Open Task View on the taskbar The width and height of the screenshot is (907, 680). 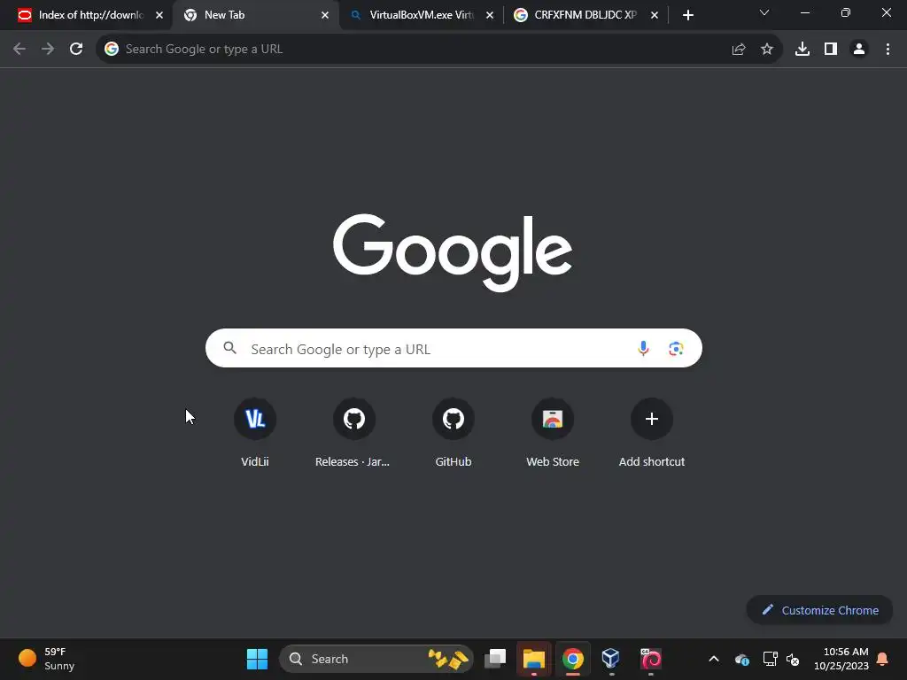[495, 659]
